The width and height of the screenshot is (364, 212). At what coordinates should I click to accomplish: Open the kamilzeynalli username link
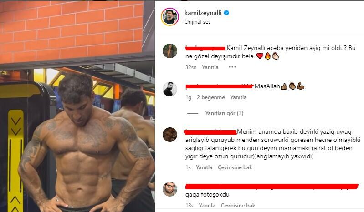[203, 13]
